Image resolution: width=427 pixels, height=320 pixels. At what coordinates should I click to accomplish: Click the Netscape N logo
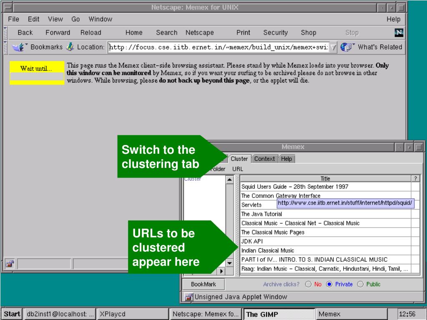pos(399,32)
